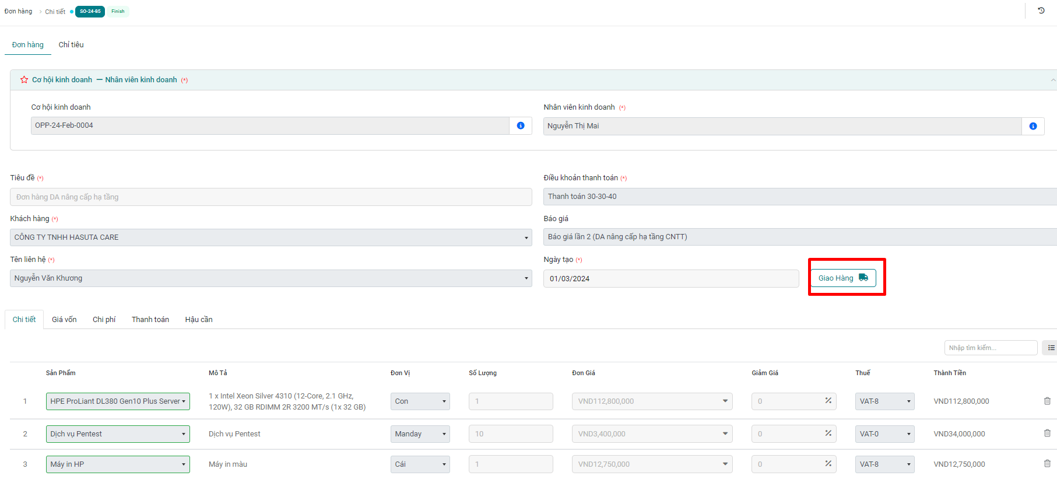Click the Nhập tìm kiếm search field
This screenshot has height=479, width=1057.
(x=990, y=348)
